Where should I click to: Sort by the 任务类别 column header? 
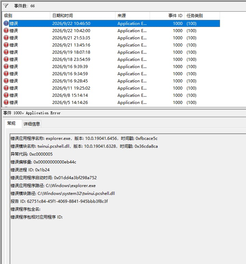point(202,16)
